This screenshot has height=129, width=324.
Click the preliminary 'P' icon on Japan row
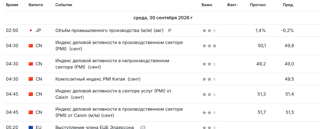pos(170,30)
